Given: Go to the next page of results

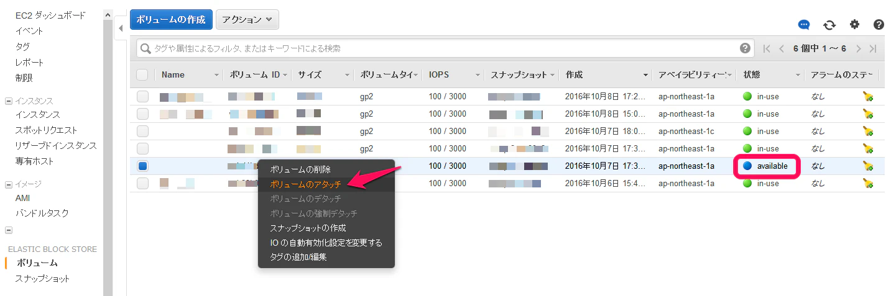Looking at the screenshot, I should [859, 48].
